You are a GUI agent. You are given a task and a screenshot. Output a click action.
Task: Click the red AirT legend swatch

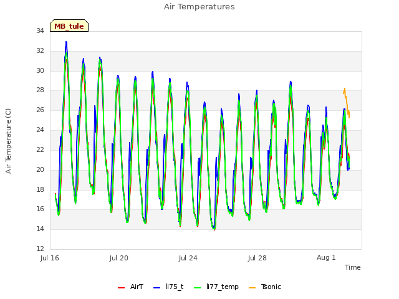[x=122, y=288]
